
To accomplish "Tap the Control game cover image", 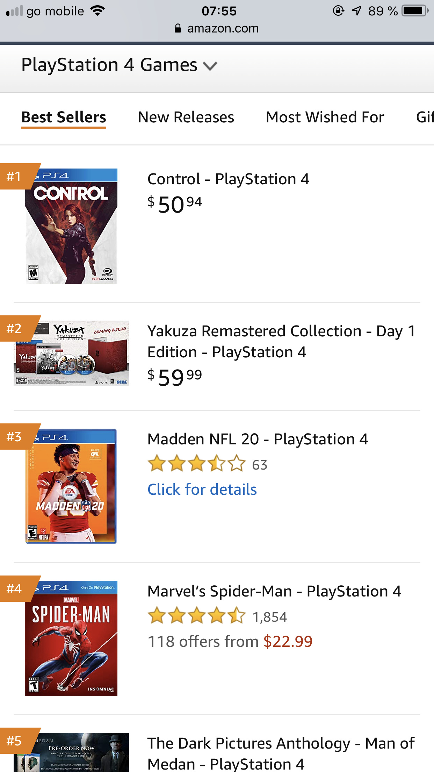I will pos(71,226).
